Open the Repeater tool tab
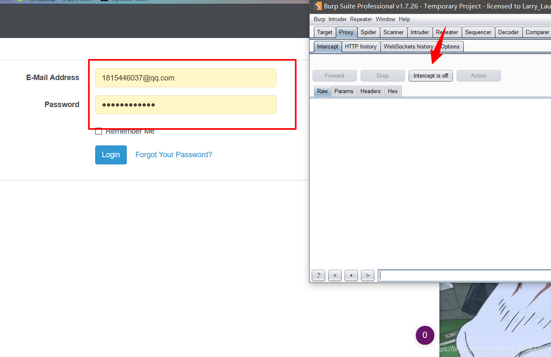The image size is (551, 357). 447,32
